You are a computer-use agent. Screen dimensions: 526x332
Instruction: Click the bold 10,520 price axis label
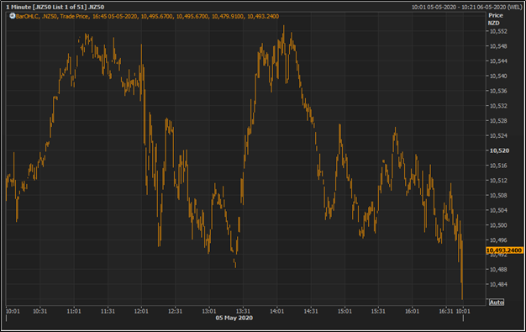click(x=499, y=150)
